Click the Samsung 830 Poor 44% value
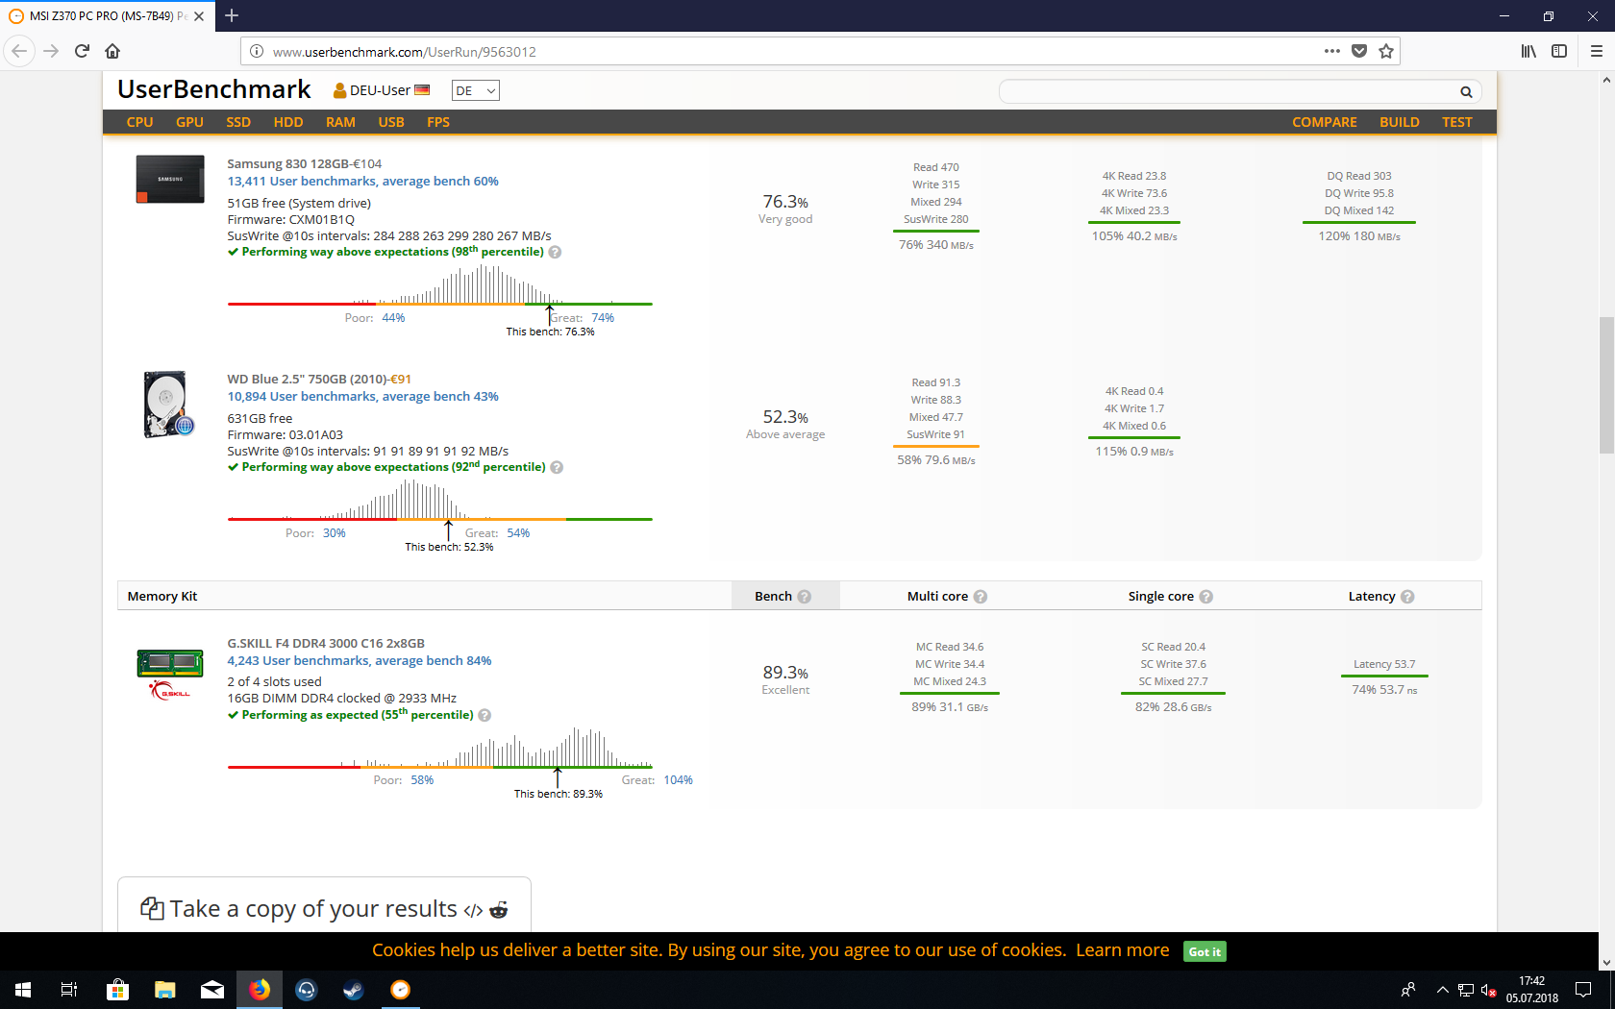 (393, 318)
